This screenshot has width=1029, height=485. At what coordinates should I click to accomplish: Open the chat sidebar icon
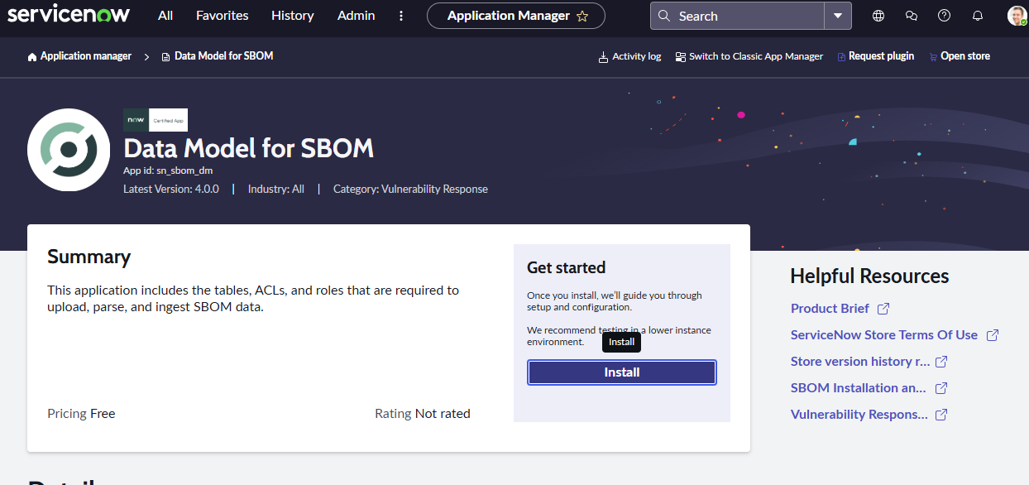912,16
